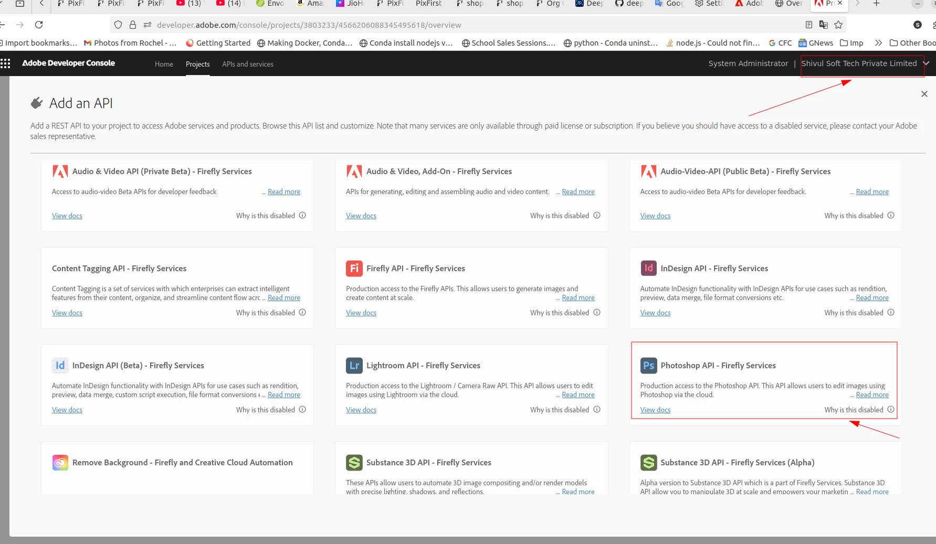Click info icon on Lightroom API card
This screenshot has width=936, height=544.
(x=596, y=409)
